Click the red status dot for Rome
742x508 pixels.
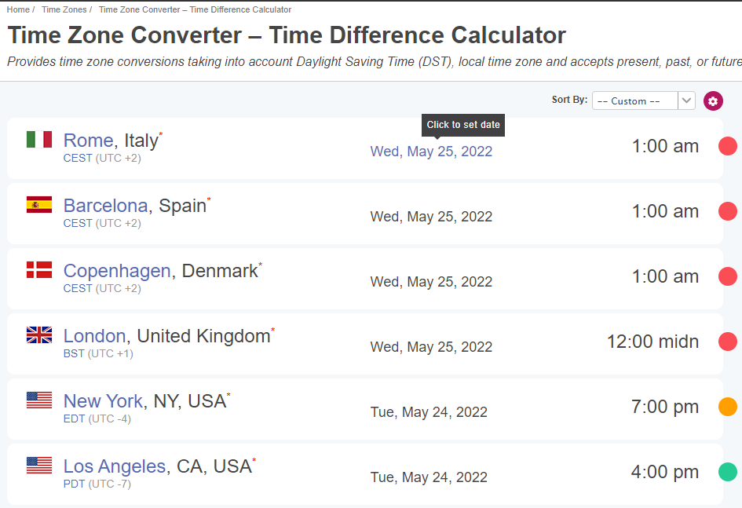(x=727, y=146)
